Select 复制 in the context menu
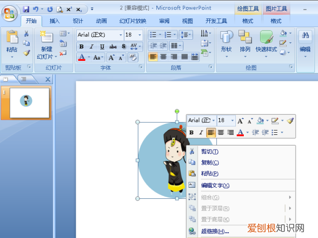The height and width of the screenshot is (238, 318). coord(210,162)
